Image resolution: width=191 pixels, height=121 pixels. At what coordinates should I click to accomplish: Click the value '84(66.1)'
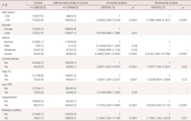click(71, 67)
